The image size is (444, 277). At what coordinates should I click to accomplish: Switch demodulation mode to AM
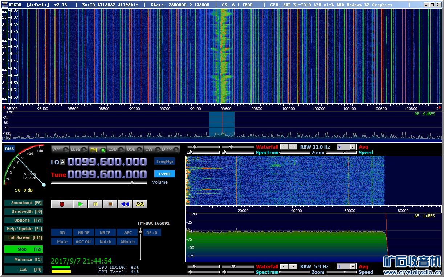[x=60, y=149]
